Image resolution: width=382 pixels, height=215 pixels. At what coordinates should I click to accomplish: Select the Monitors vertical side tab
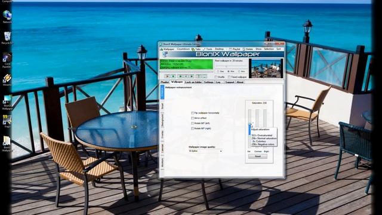(162, 162)
